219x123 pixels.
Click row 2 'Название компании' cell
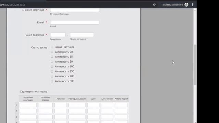28,111
